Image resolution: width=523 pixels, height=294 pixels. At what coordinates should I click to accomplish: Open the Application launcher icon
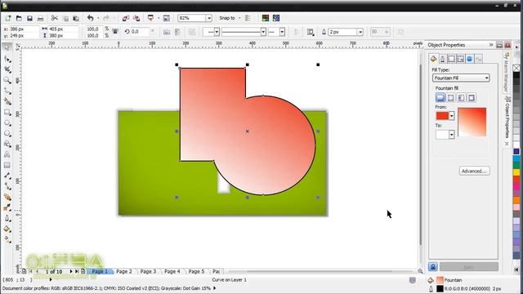[150, 18]
